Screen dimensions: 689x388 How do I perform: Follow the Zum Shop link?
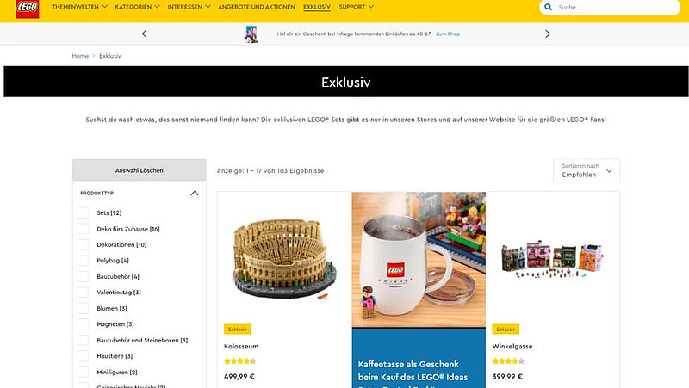[x=448, y=34]
